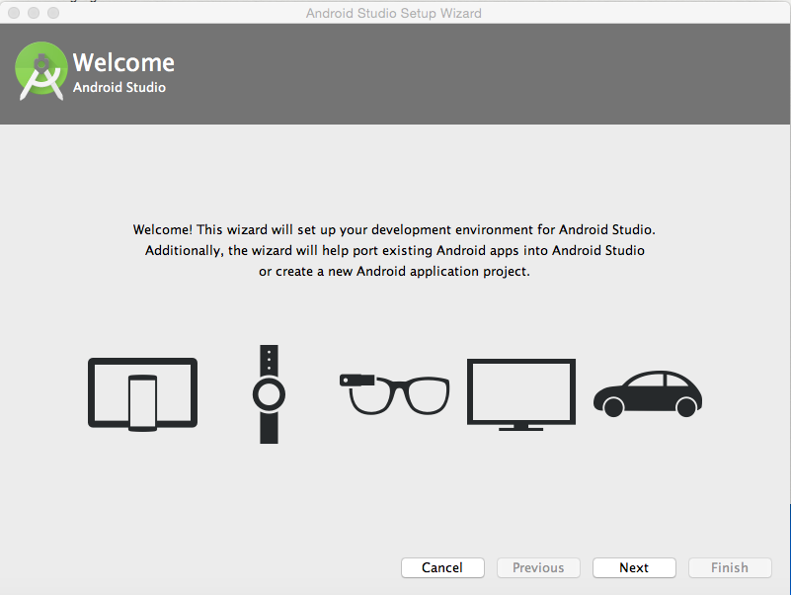The height and width of the screenshot is (595, 791).
Task: Minimize the Setup Wizard window
Action: coord(34,13)
